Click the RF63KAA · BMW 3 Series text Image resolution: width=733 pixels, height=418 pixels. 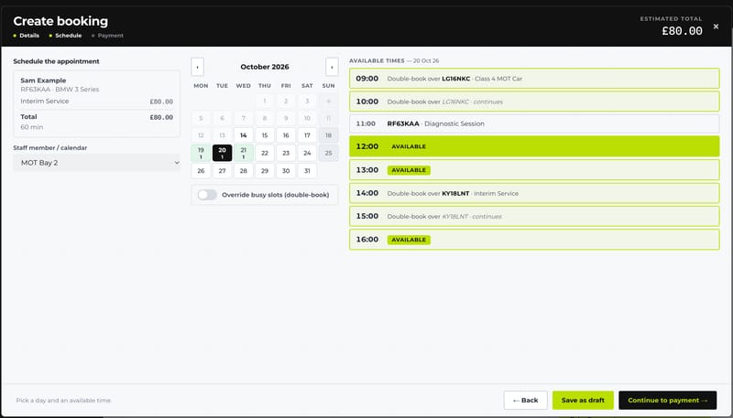click(x=60, y=89)
